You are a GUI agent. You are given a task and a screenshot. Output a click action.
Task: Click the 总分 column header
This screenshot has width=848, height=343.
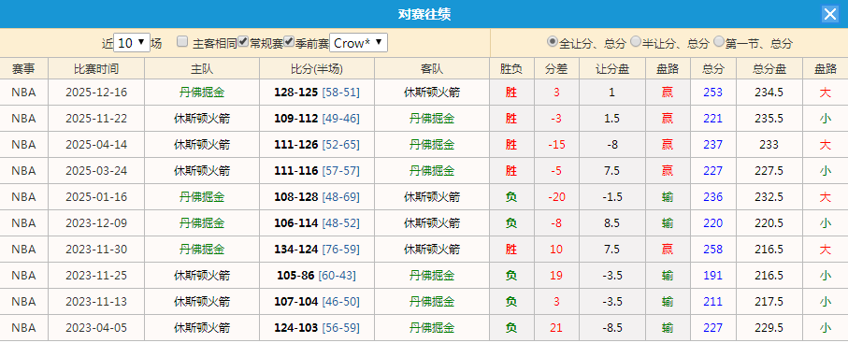coord(712,69)
